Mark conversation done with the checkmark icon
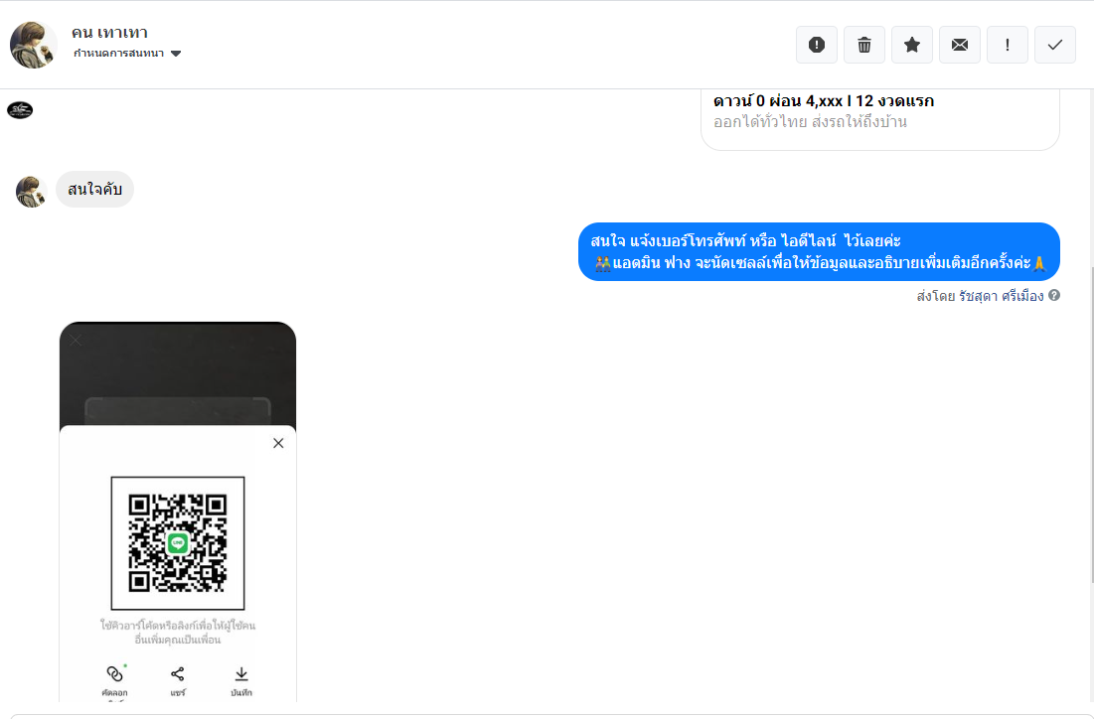The width and height of the screenshot is (1094, 719). (x=1055, y=45)
